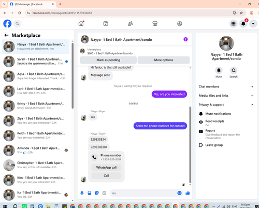Open the Facebook home logo

coord(7,24)
